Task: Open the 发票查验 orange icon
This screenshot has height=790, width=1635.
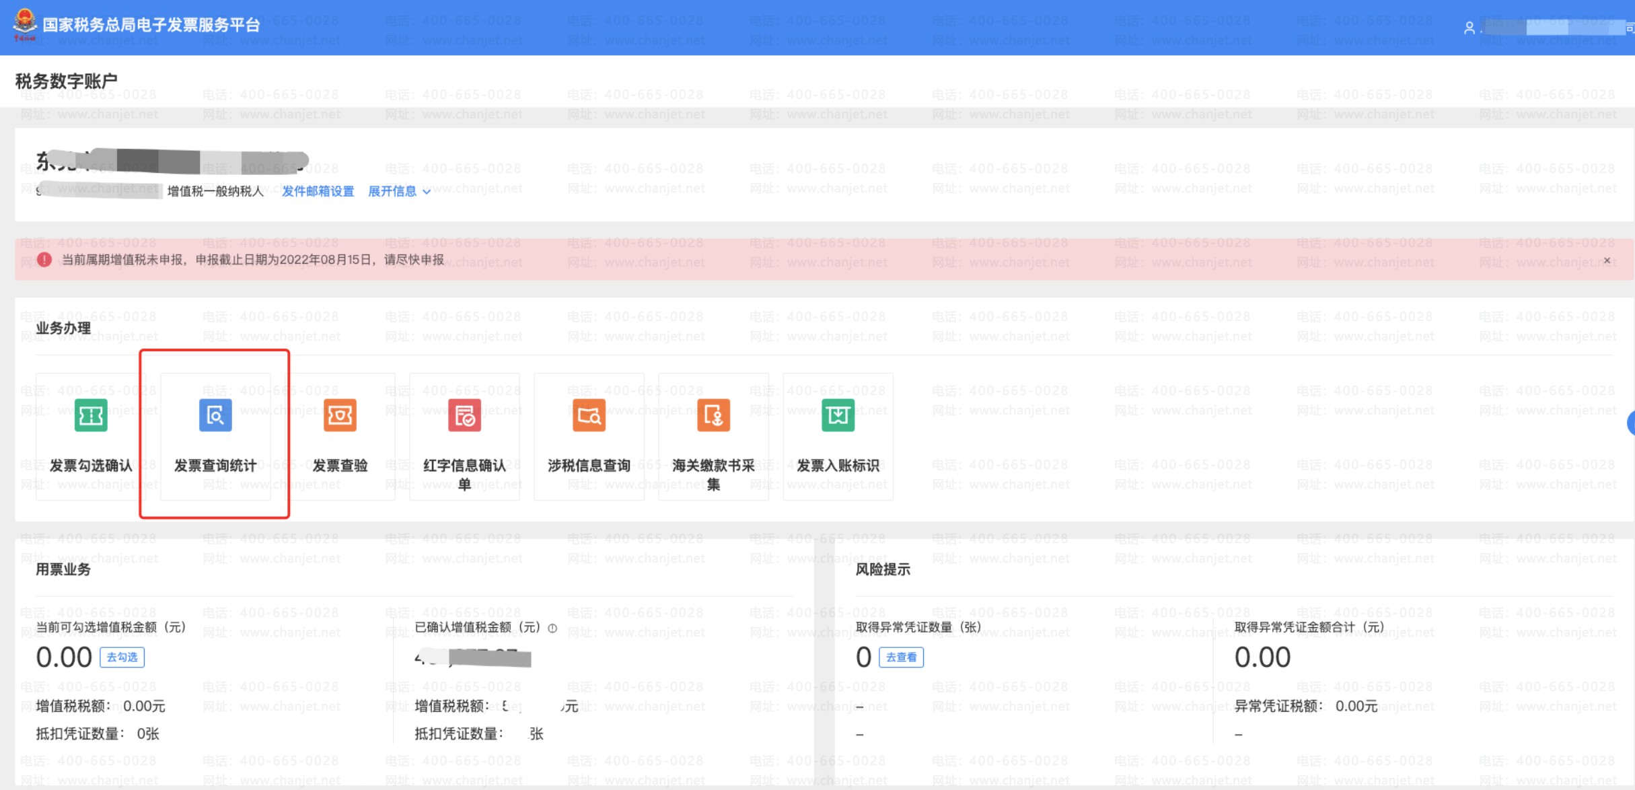Action: (x=340, y=415)
